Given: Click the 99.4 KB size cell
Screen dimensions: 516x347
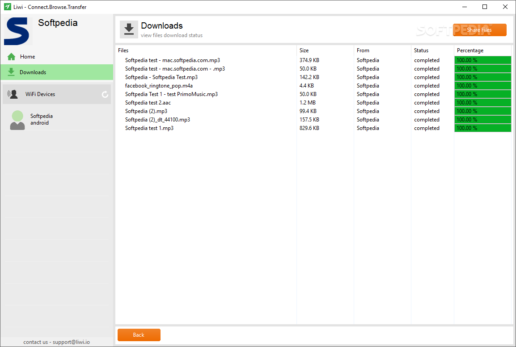Looking at the screenshot, I should point(308,111).
